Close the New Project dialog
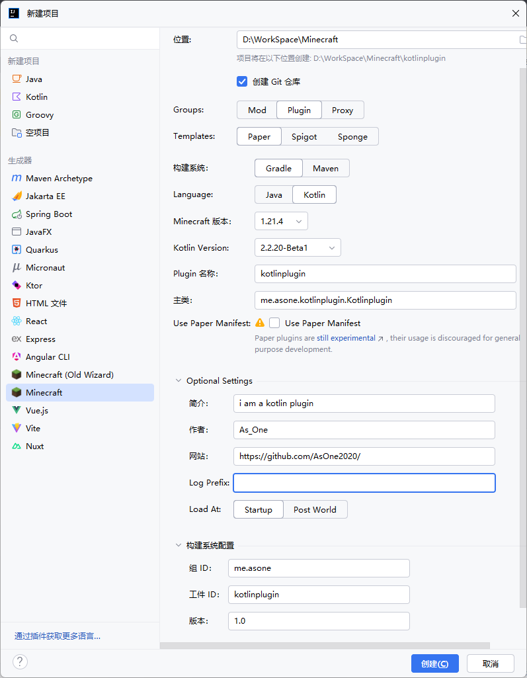 515,13
